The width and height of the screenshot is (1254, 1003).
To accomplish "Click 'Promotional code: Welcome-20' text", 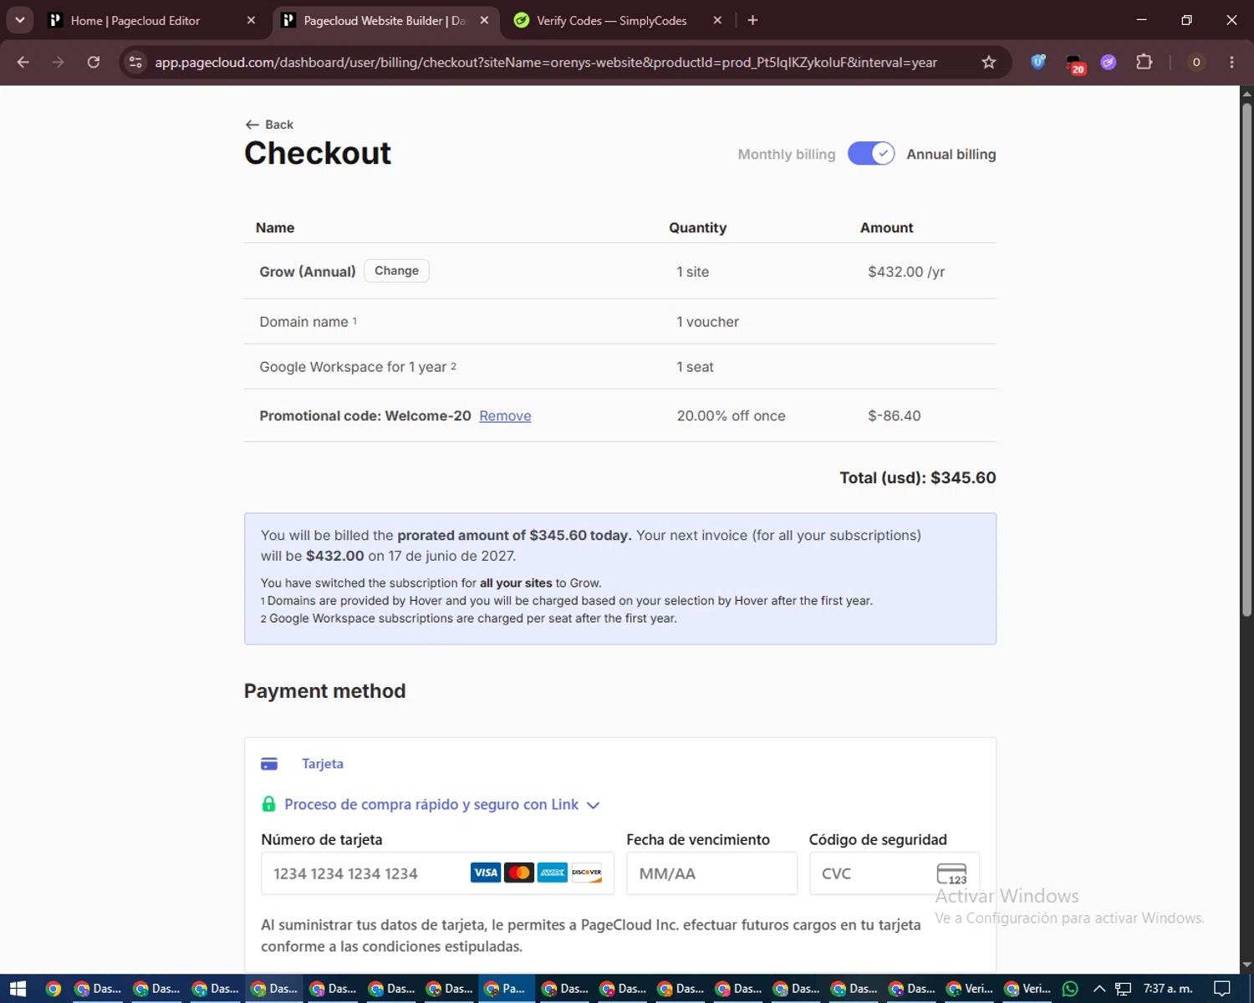I will tap(365, 415).
